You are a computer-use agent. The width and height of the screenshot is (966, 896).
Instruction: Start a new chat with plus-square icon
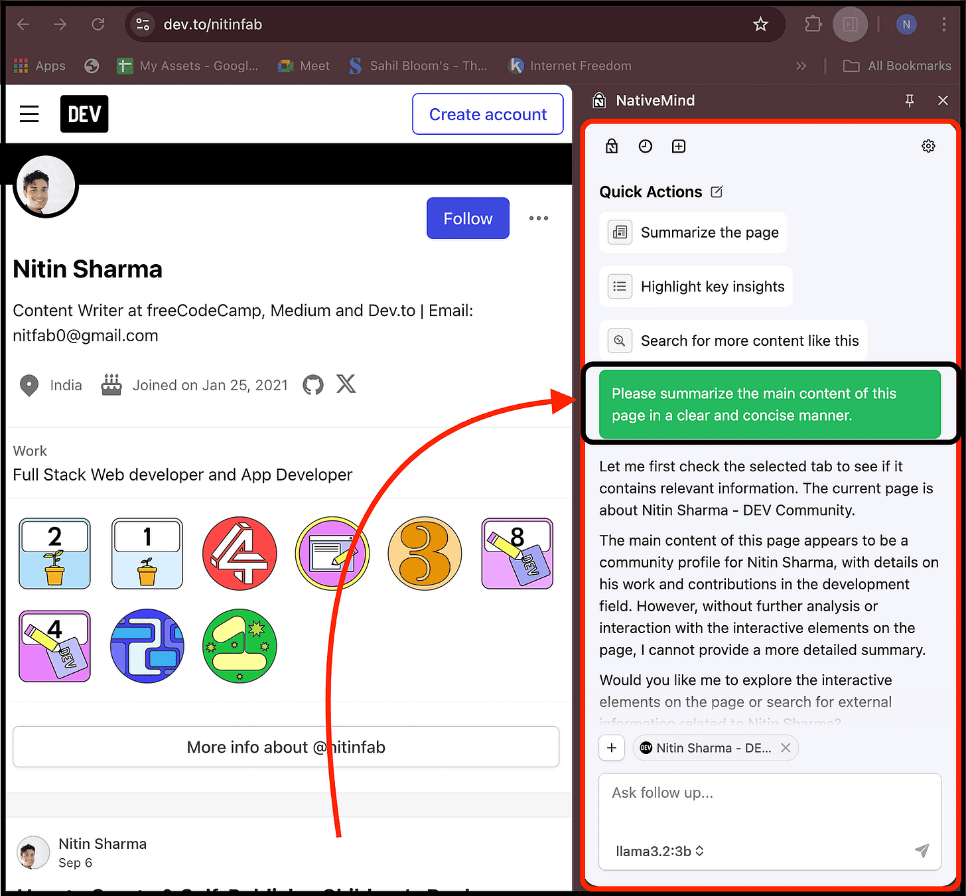point(679,146)
